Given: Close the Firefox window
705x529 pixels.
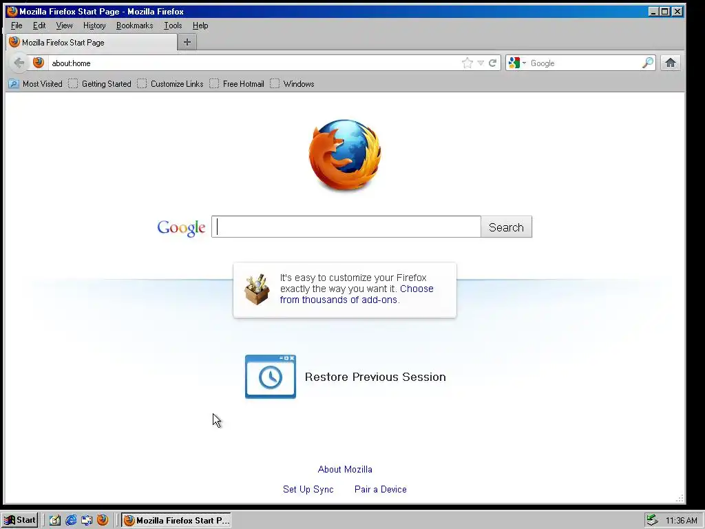Looking at the screenshot, I should coord(677,12).
